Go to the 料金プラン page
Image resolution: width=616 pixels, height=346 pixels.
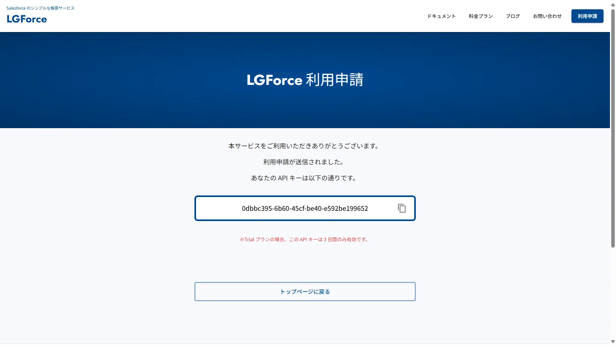481,16
